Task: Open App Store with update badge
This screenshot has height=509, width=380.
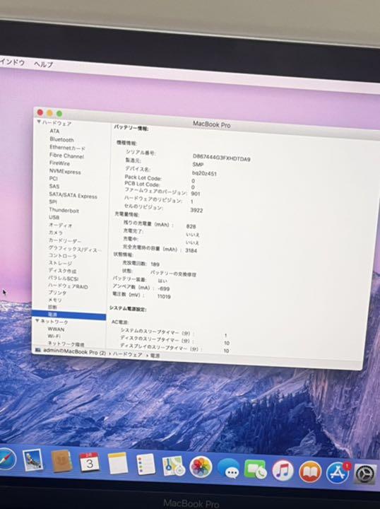Action: point(338,472)
